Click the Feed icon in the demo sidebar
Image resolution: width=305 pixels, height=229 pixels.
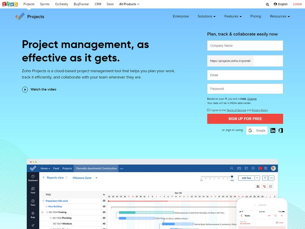pos(33,189)
